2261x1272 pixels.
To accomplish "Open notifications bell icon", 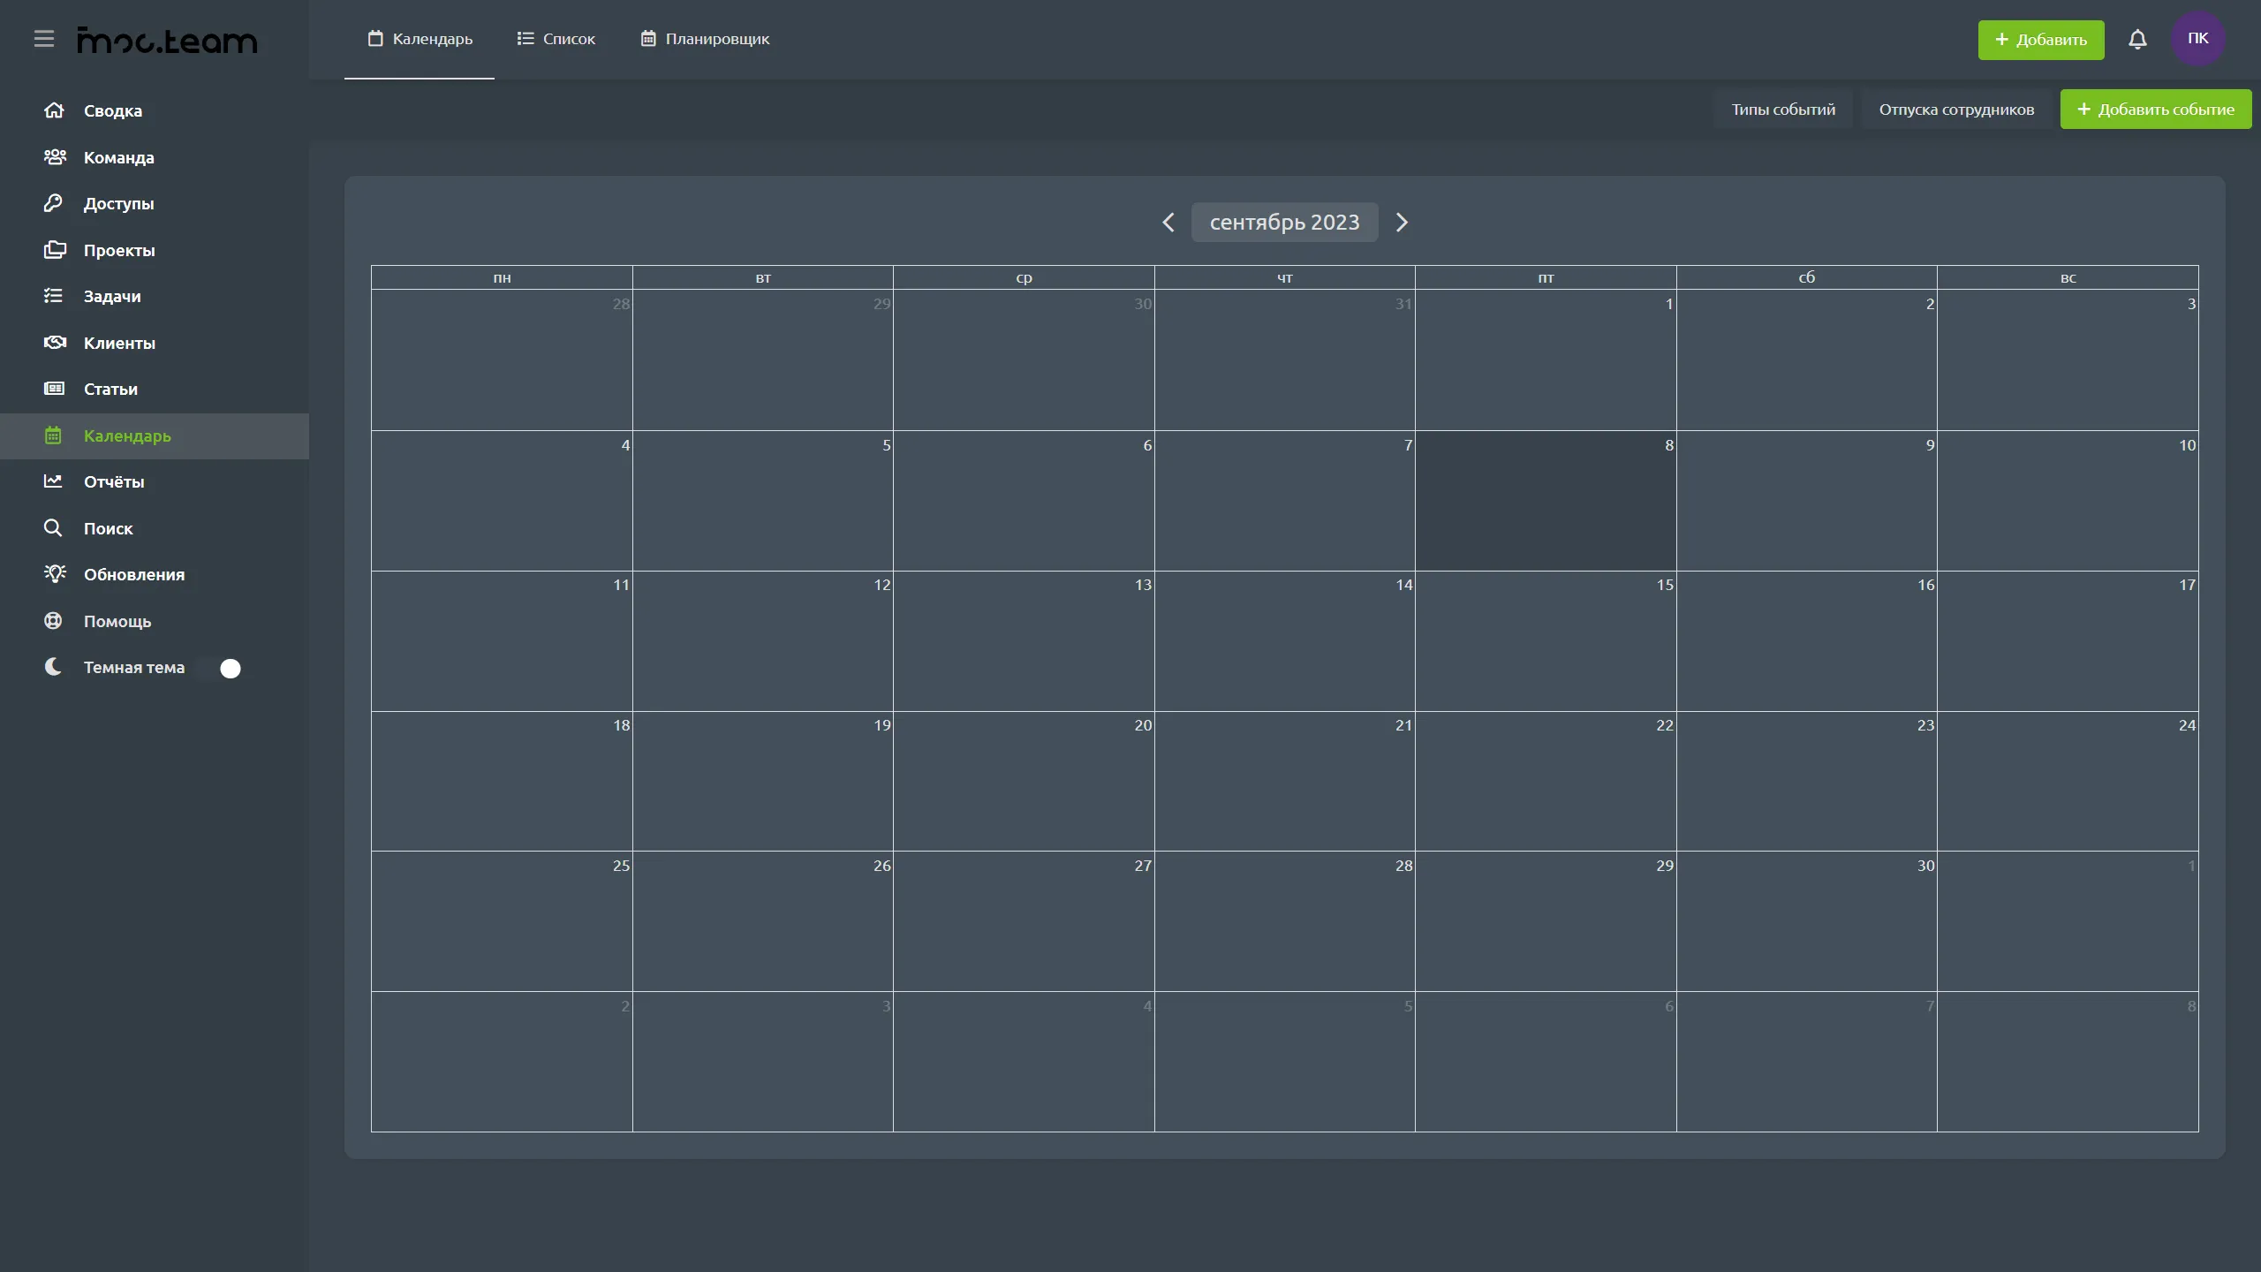I will point(2137,40).
